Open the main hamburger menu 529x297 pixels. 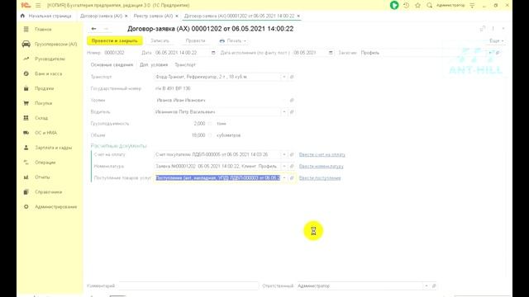[38, 6]
